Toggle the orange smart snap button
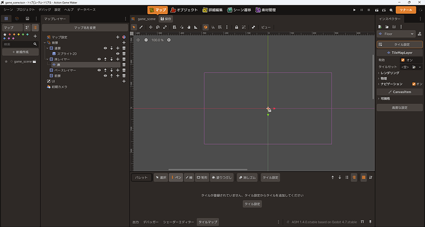The height and width of the screenshot is (227, 425). (206, 27)
